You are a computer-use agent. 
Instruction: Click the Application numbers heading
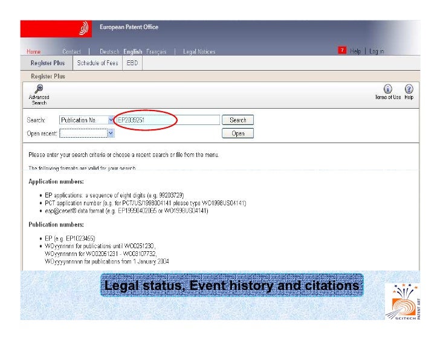56,181
